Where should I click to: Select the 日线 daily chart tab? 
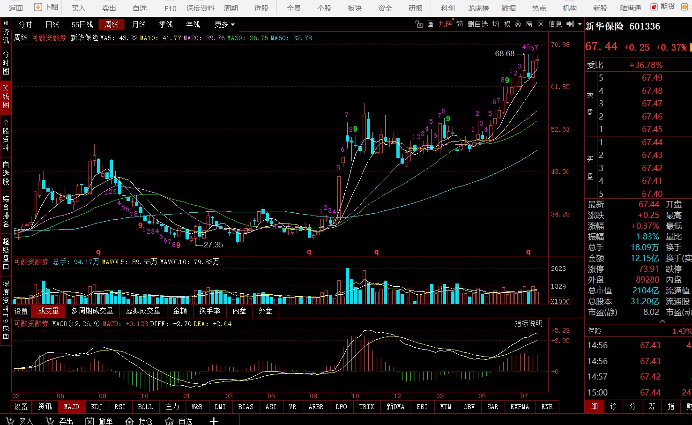52,24
